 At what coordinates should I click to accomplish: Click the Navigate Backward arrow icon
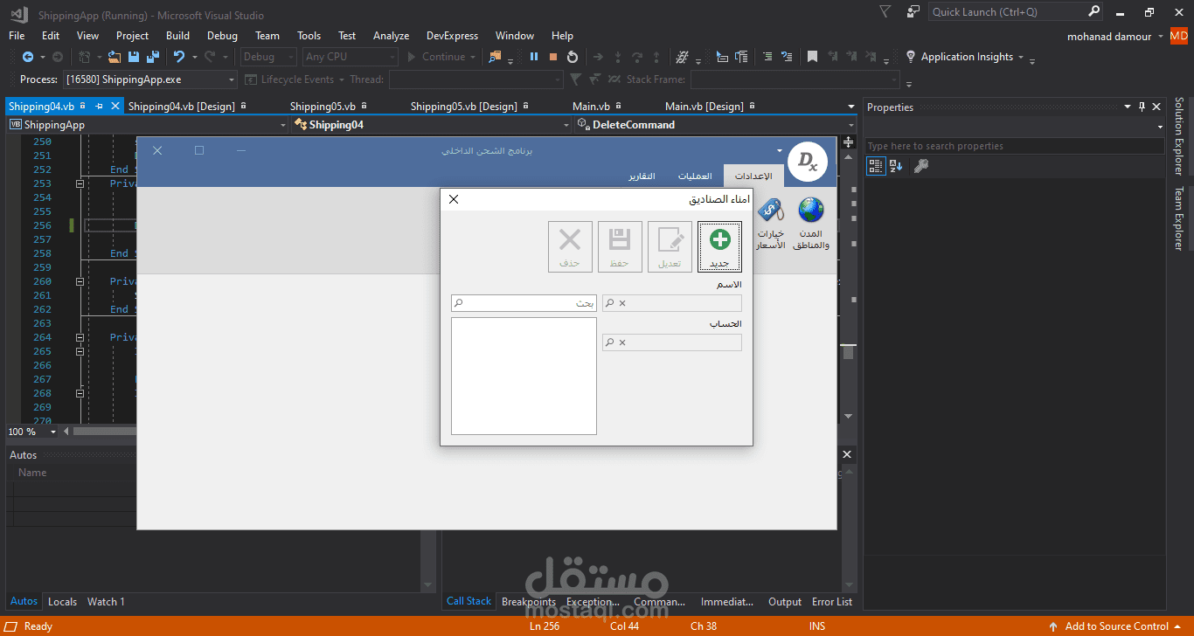click(28, 57)
